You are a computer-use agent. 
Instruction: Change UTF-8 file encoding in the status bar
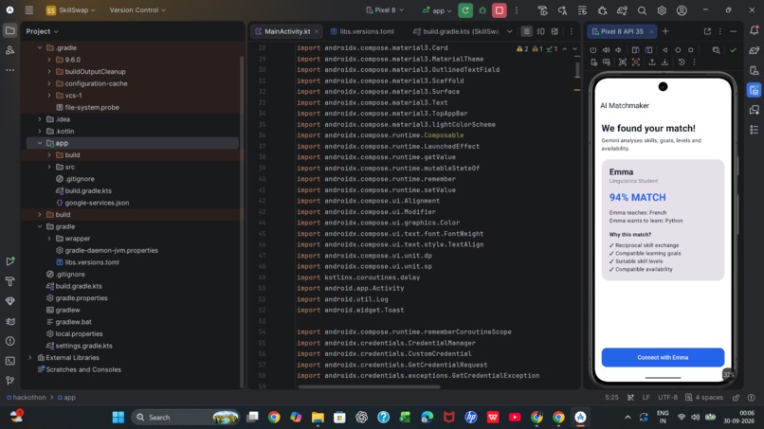tap(667, 398)
